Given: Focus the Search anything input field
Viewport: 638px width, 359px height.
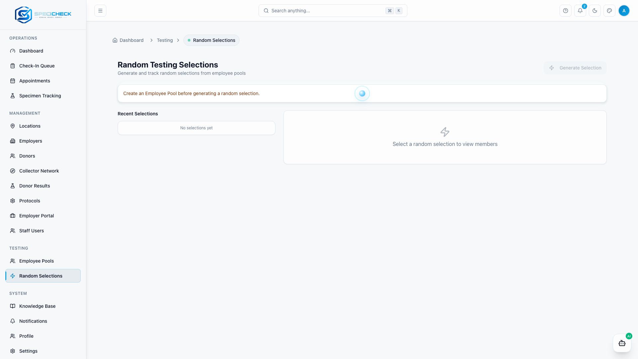Looking at the screenshot, I should pos(333,11).
